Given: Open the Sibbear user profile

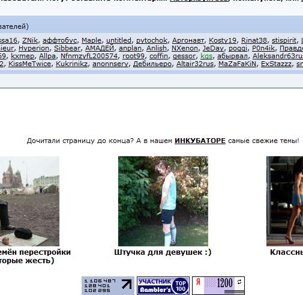Looking at the screenshot, I should tap(67, 48).
